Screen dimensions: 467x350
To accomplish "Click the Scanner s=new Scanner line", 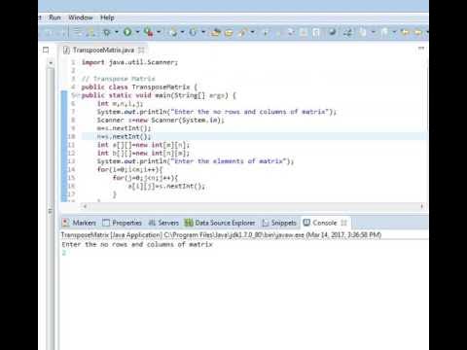I will pyautogui.click(x=161, y=120).
